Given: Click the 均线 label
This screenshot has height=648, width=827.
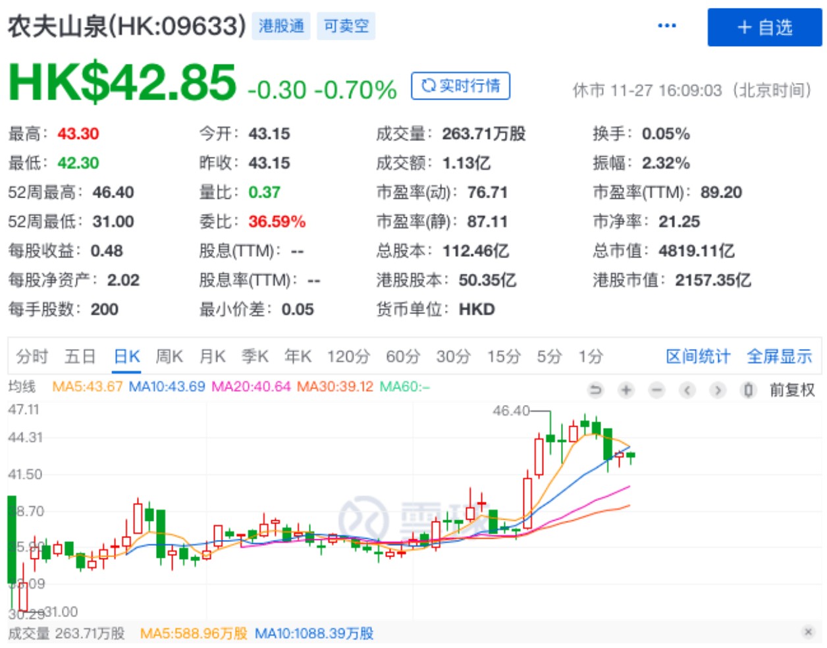Looking at the screenshot, I should (x=22, y=387).
